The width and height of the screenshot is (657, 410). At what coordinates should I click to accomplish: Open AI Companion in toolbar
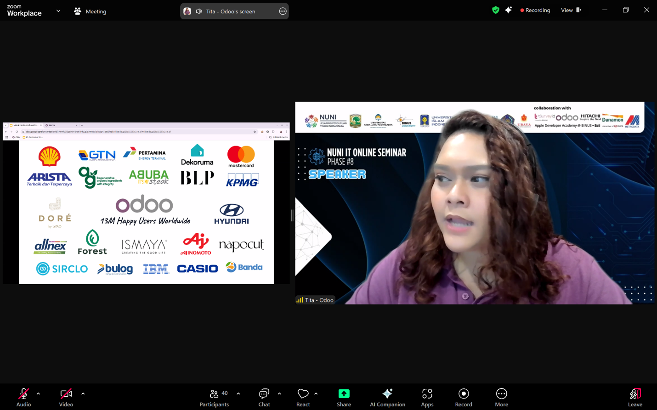click(x=387, y=397)
